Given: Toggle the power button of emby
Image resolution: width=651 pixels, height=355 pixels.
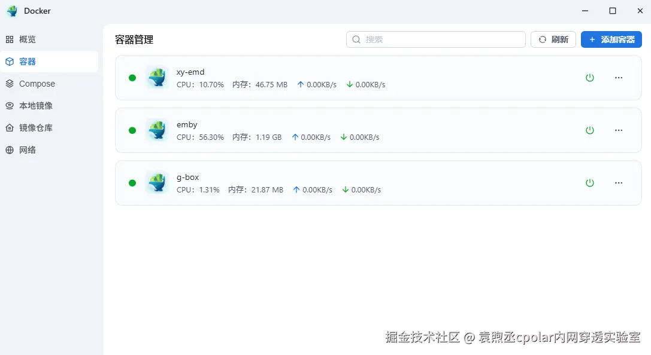Looking at the screenshot, I should click(589, 130).
